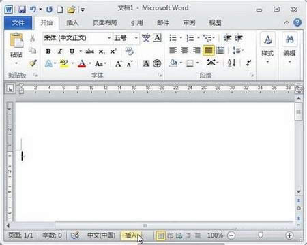
Task: Clear formatting with the eraser icon
Action: (130, 51)
